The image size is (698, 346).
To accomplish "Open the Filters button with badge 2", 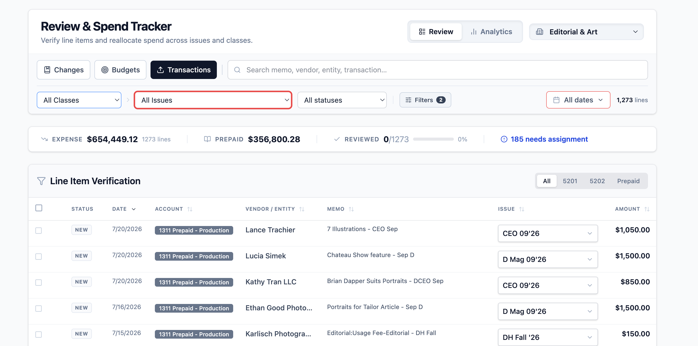I will point(425,100).
